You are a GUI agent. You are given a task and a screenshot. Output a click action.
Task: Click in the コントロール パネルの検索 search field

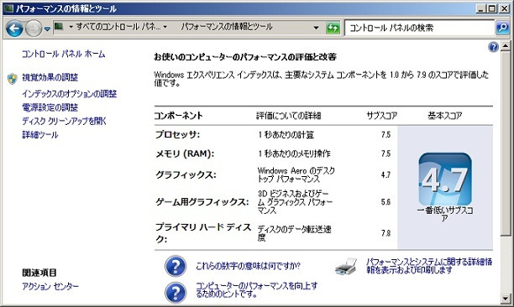[x=420, y=28]
